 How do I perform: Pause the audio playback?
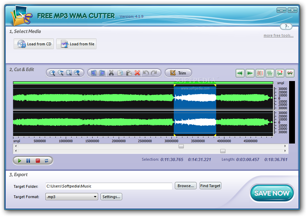pos(28,161)
